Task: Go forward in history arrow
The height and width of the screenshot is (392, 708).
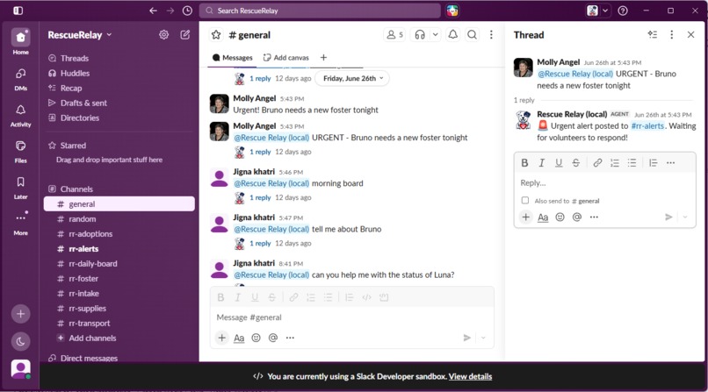Action: (x=170, y=11)
